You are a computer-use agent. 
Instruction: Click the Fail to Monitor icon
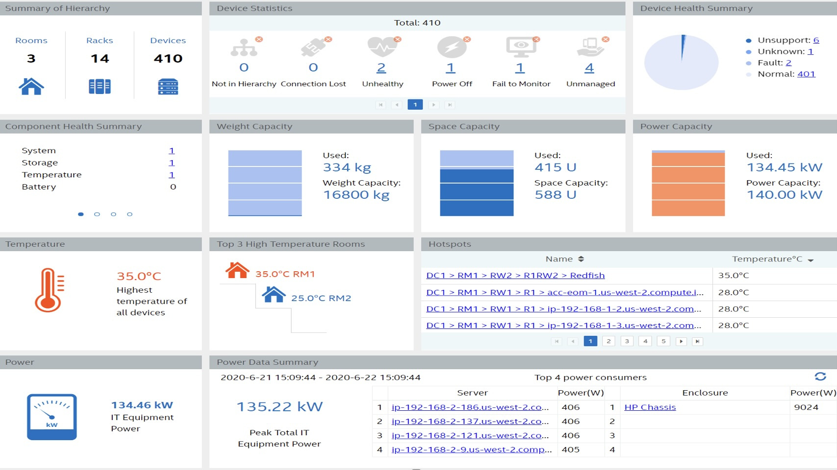tap(521, 47)
